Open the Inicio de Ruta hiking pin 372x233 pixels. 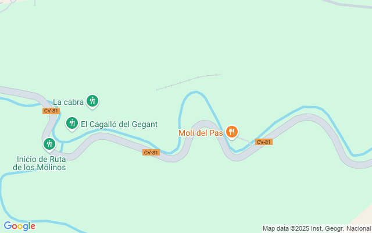[49, 144]
